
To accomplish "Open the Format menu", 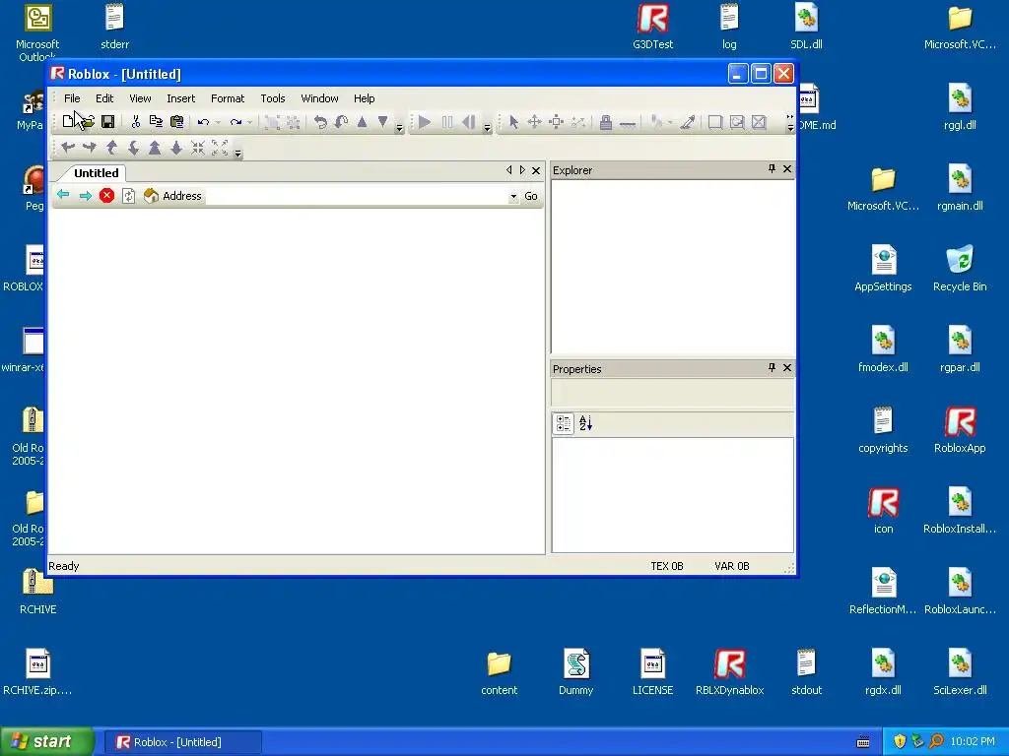I will pyautogui.click(x=228, y=98).
